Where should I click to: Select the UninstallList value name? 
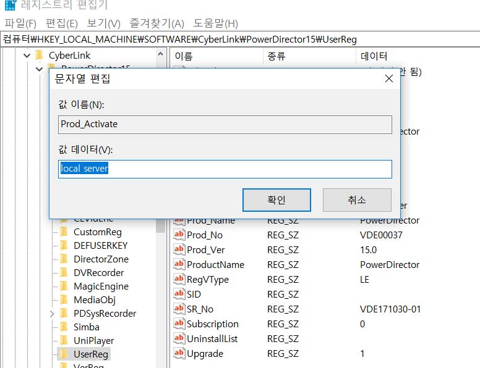point(212,338)
